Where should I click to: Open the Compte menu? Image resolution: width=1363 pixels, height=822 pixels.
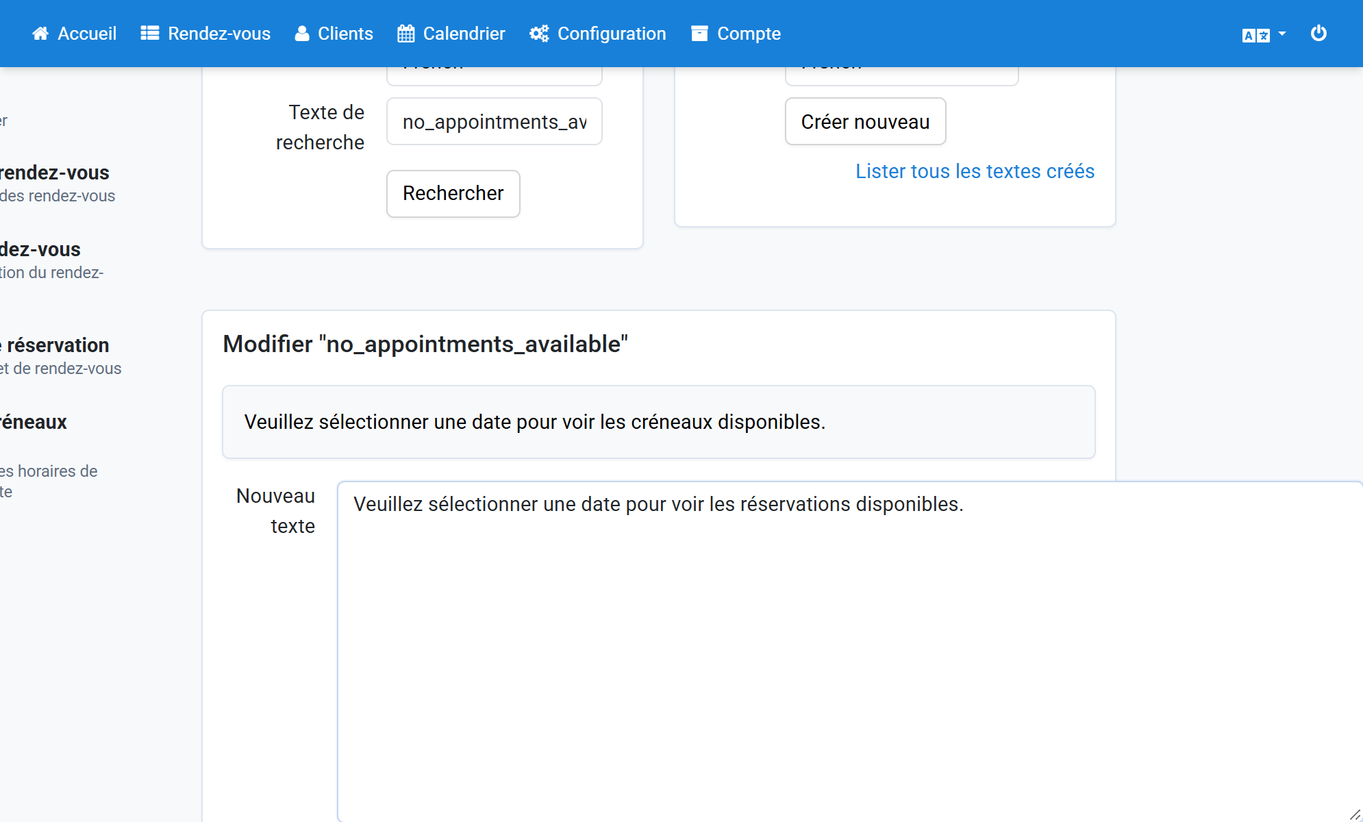click(736, 34)
